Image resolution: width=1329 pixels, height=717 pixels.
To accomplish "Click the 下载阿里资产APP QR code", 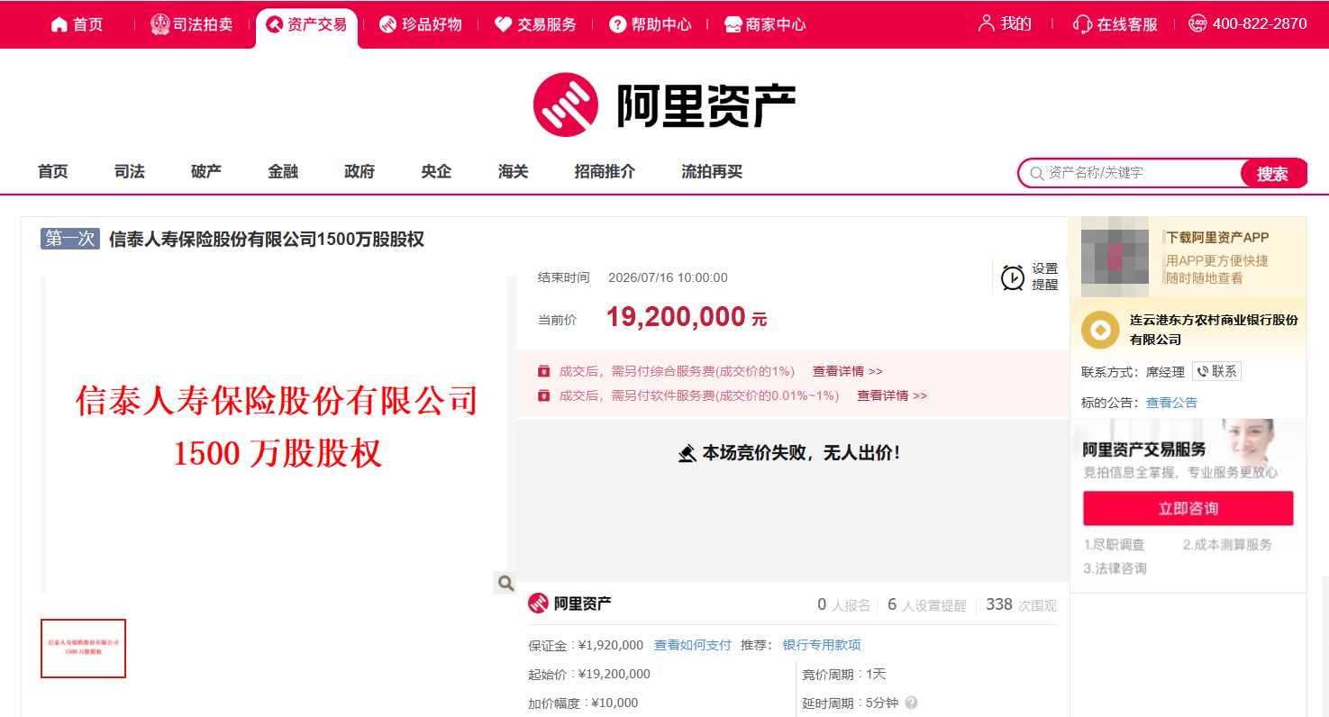I will tap(1115, 257).
